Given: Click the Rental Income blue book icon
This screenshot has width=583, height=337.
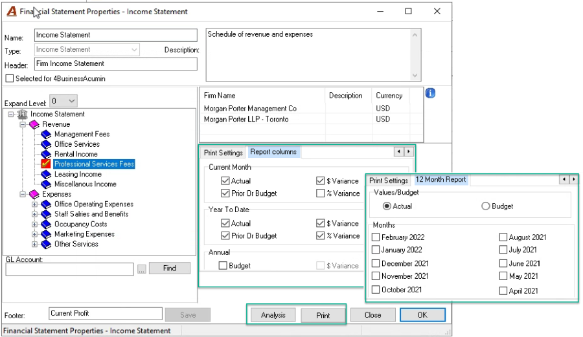Looking at the screenshot, I should [x=46, y=155].
